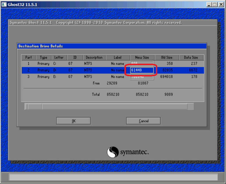Click the Symantec Ghost 11.5.1 copyright header

tap(96, 23)
